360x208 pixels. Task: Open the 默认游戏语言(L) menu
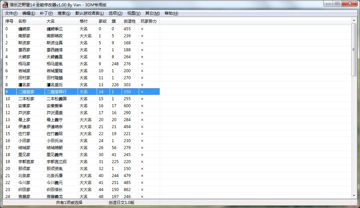pyautogui.click(x=90, y=13)
